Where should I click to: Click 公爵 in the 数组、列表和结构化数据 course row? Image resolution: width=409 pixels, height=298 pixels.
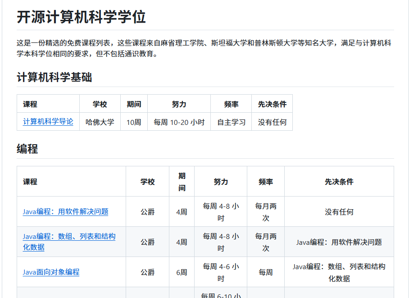(x=148, y=242)
